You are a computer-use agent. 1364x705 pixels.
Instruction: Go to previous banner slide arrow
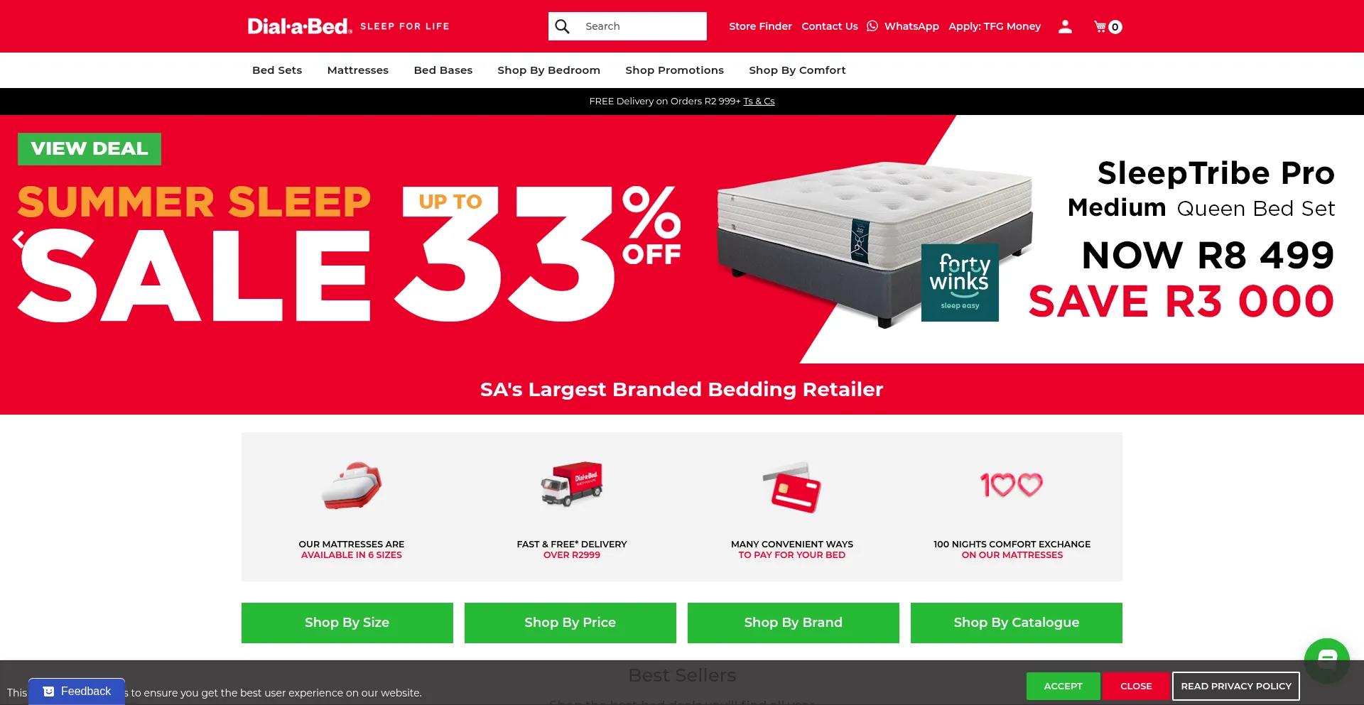coord(18,240)
